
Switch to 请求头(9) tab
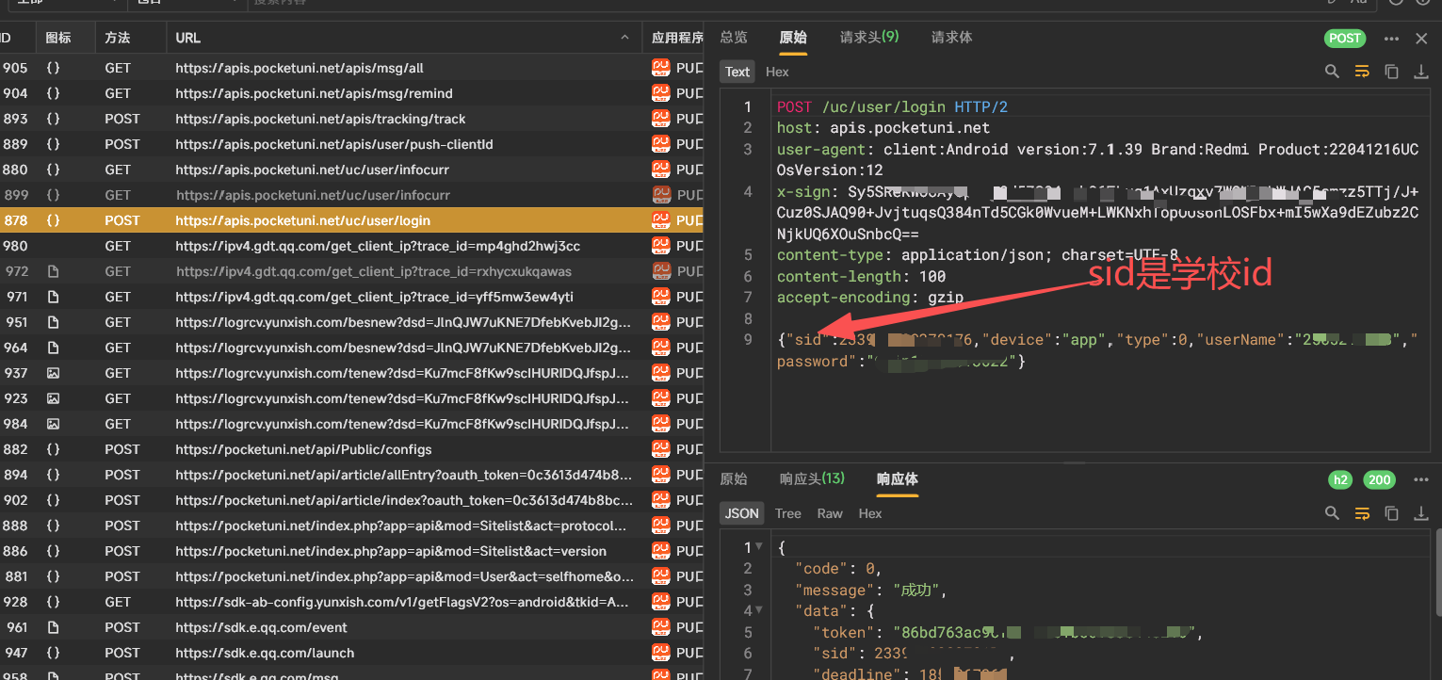click(x=868, y=38)
